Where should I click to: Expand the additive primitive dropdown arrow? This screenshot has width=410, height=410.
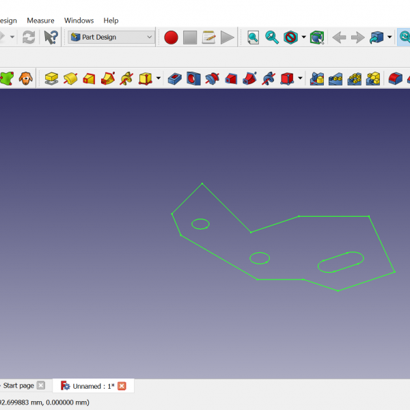[x=159, y=79]
